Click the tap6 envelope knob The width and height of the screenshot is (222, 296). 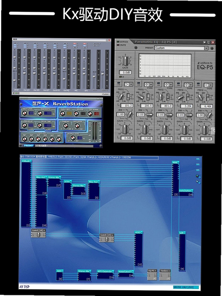click(59, 139)
